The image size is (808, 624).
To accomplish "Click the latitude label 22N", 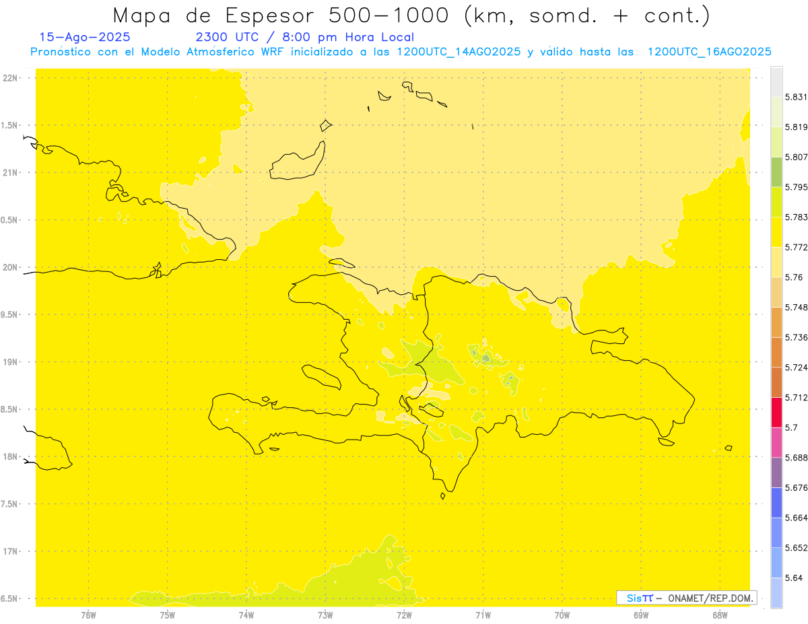I will coord(10,78).
